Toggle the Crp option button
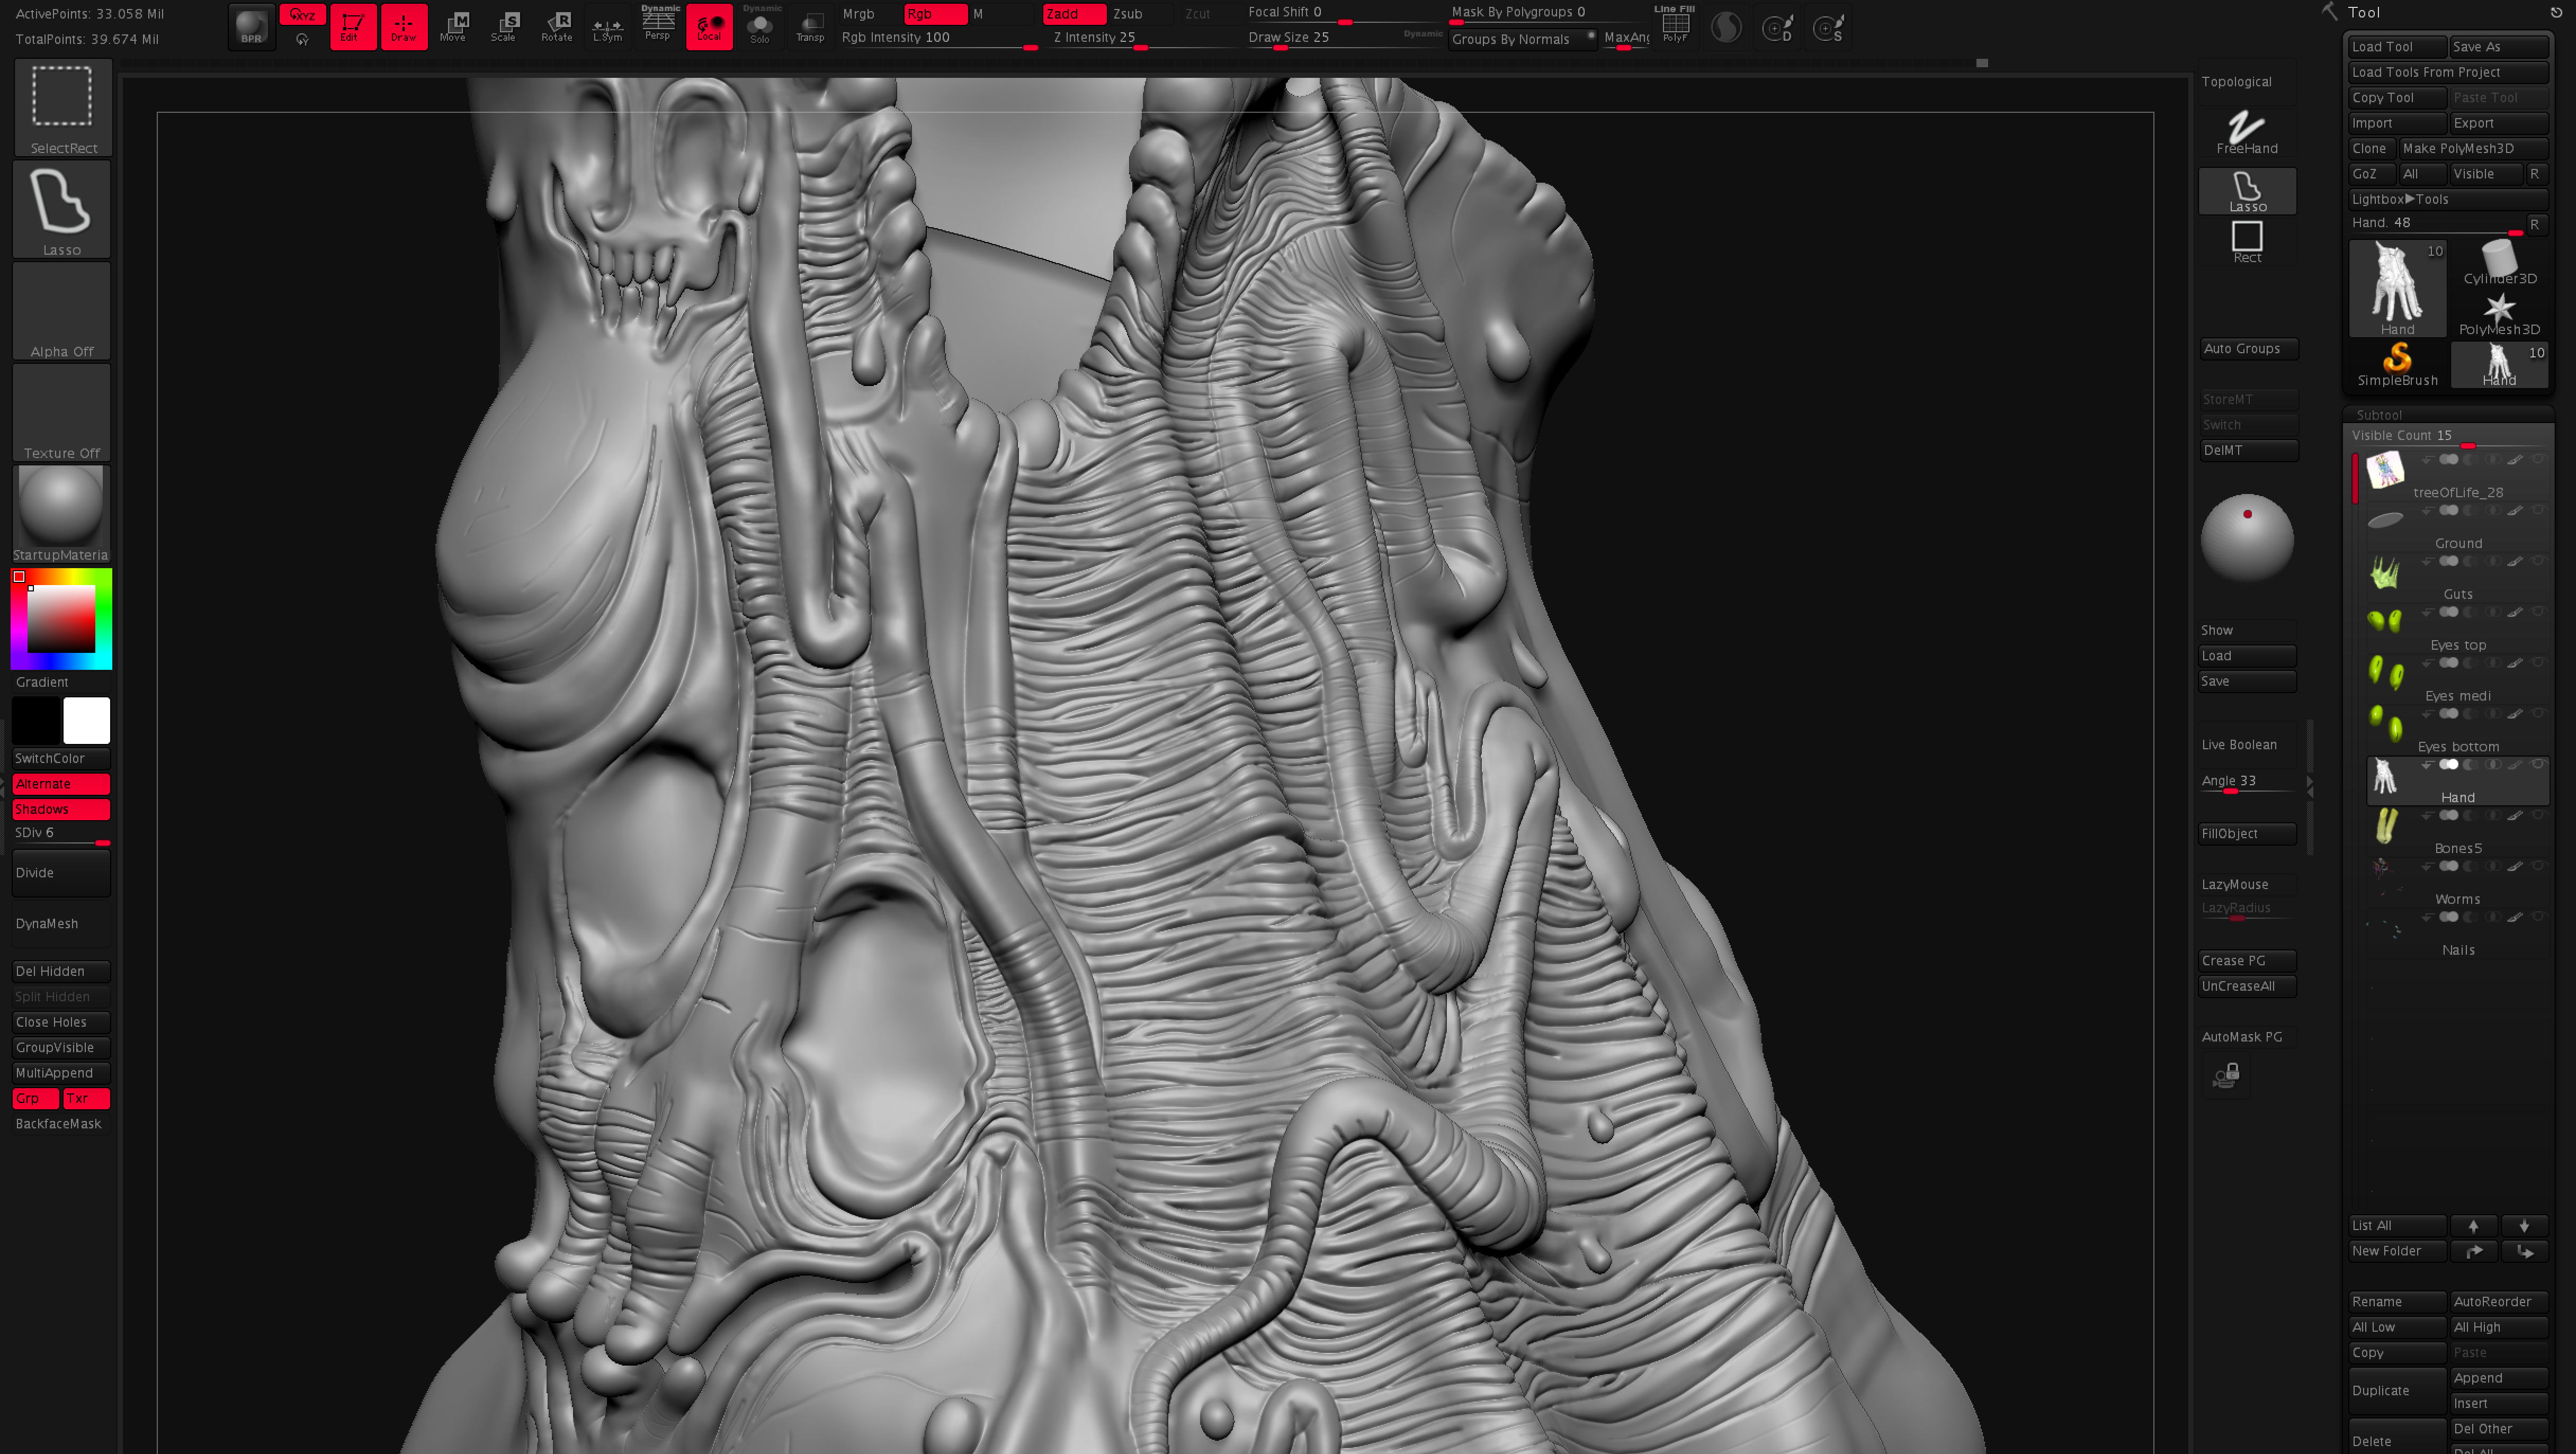 tap(36, 1098)
